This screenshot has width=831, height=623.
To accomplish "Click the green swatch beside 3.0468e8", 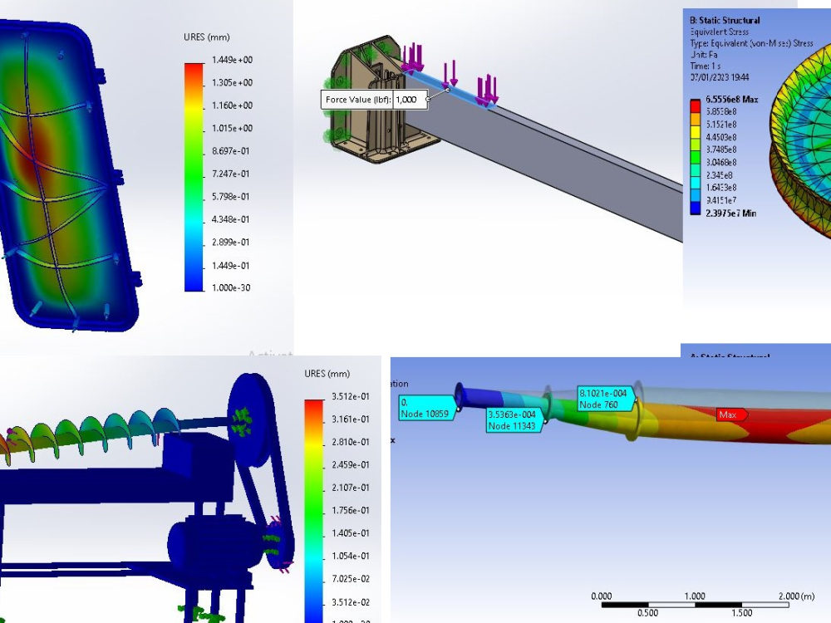I will 696,158.
